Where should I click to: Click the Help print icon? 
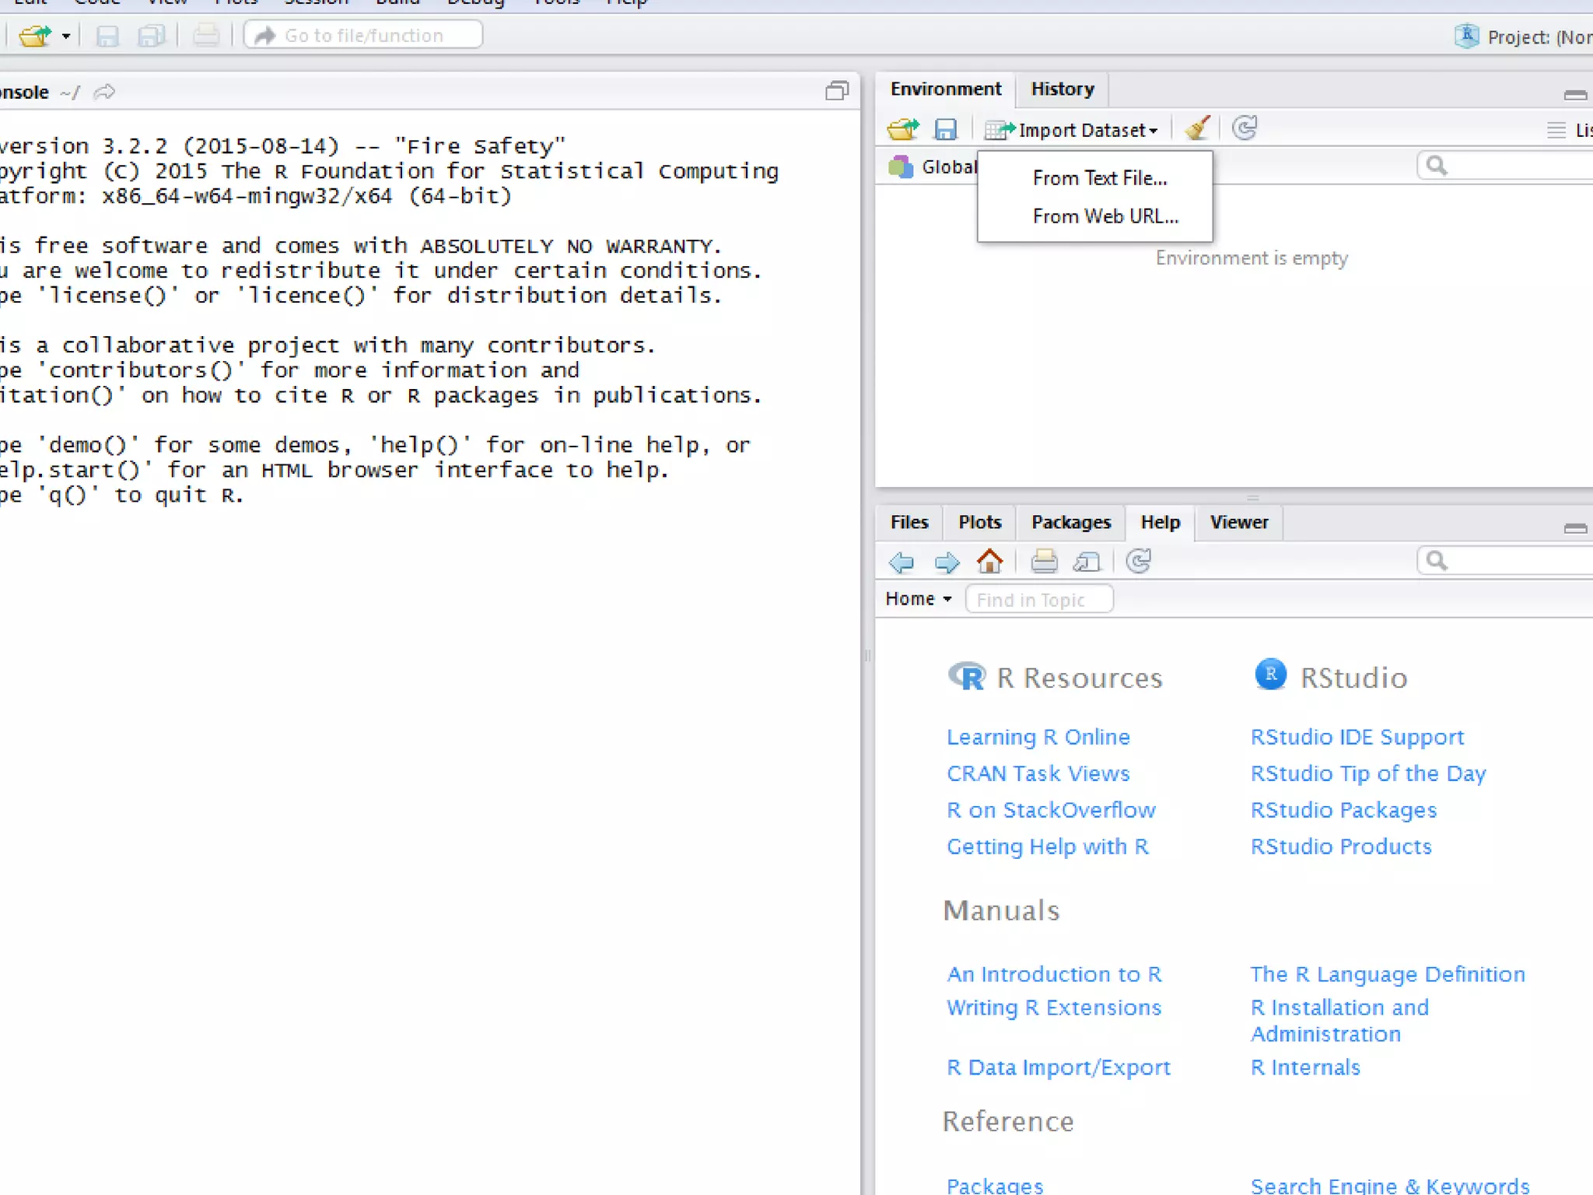pos(1044,561)
